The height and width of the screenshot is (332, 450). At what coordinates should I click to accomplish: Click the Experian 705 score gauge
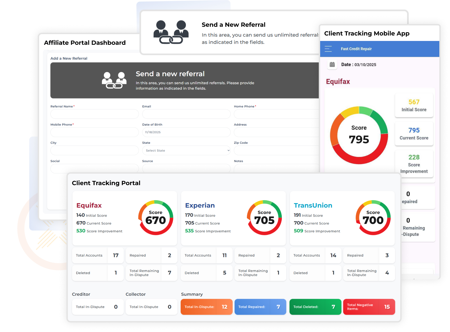tap(264, 218)
